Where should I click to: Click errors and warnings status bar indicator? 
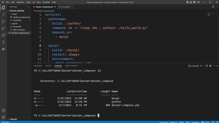(6, 122)
